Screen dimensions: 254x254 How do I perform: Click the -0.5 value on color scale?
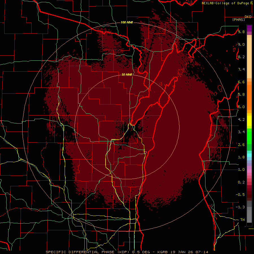240,194
